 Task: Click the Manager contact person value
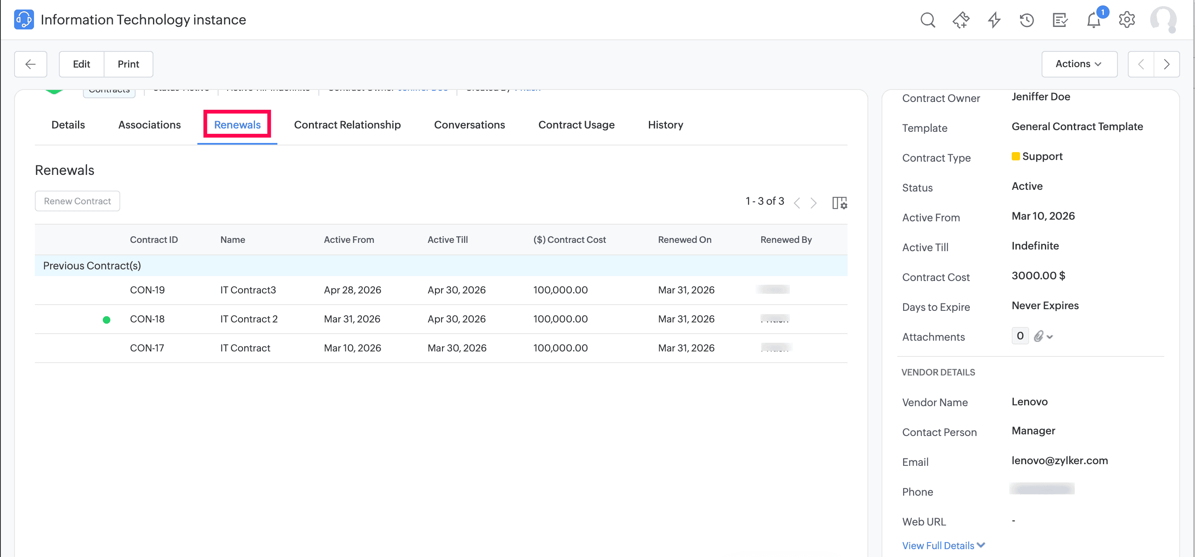click(x=1033, y=431)
